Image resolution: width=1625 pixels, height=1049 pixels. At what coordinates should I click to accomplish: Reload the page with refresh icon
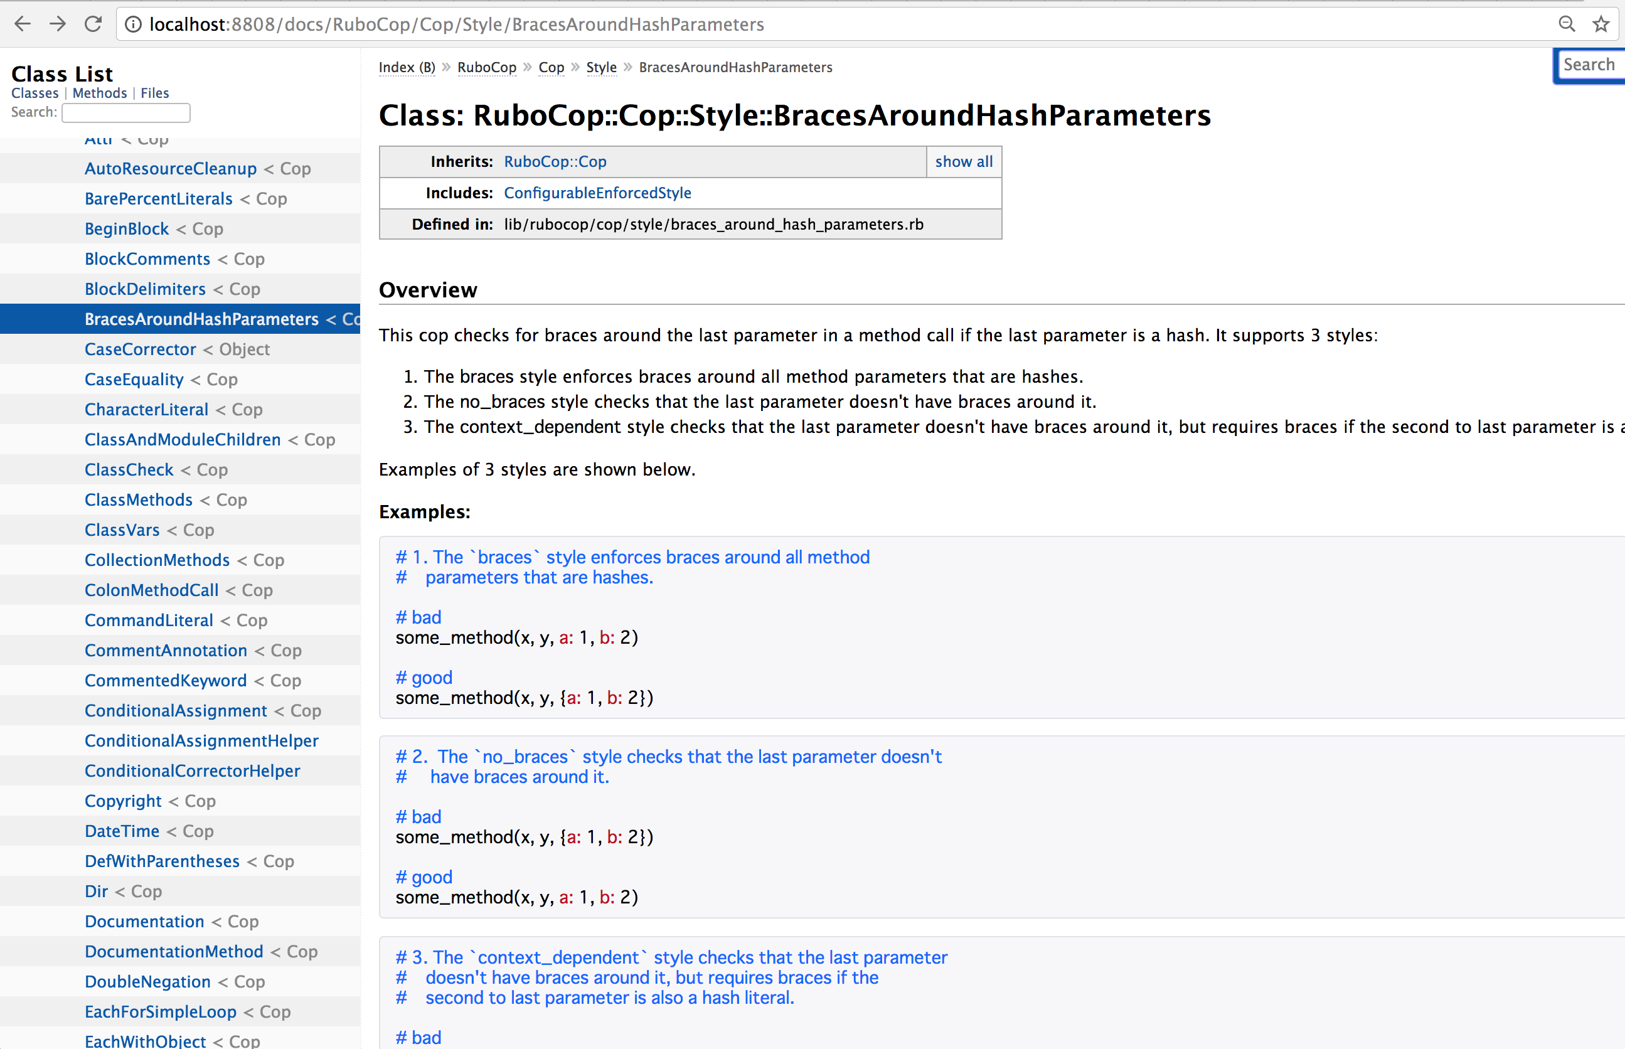93,24
